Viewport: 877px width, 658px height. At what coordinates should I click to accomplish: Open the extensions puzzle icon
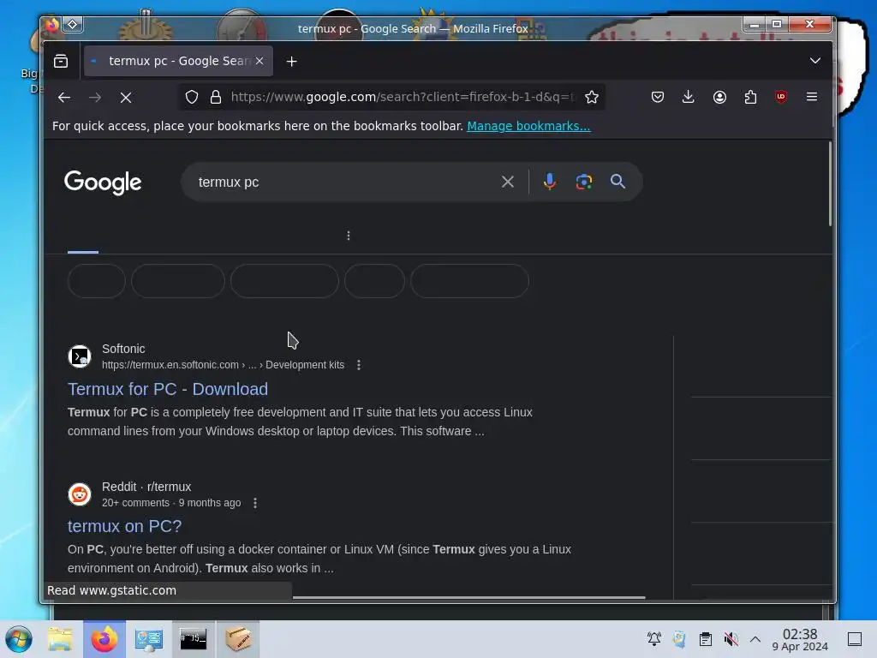point(750,98)
